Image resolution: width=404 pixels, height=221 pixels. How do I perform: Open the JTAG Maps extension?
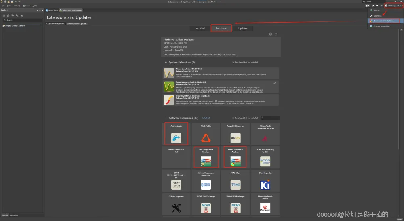click(x=236, y=181)
